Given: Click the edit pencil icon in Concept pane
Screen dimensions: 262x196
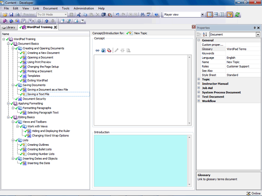Looking at the screenshot, I should tap(116, 50).
